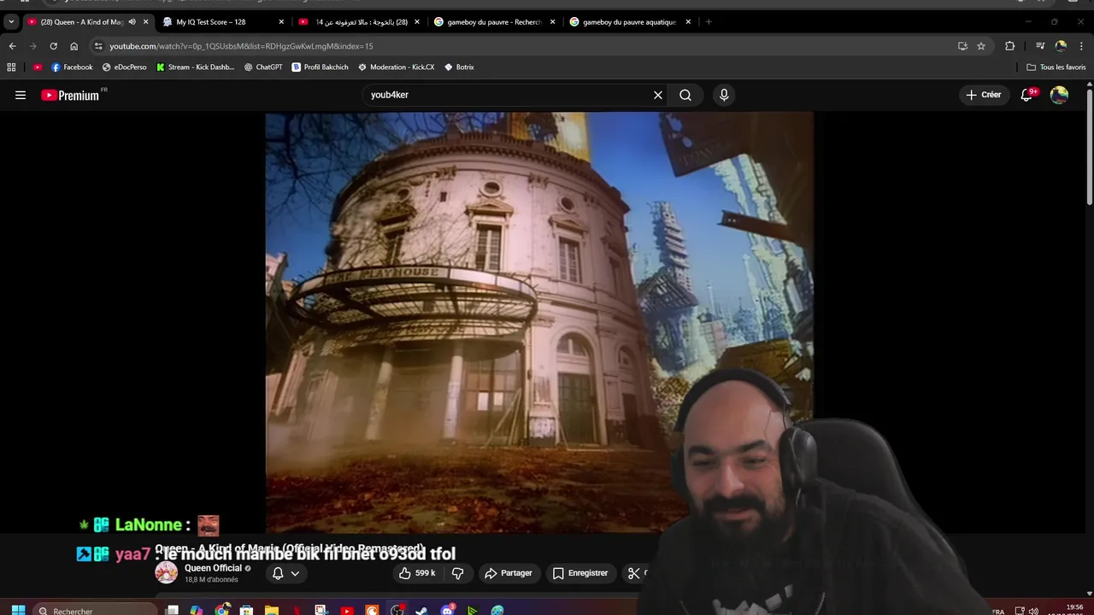Open the Stream - Kick Dashb... bookmark
Screen dimensions: 1094x615
tap(196, 67)
